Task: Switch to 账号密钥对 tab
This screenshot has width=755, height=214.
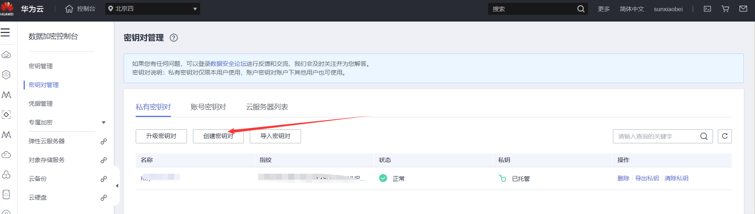Action: (x=208, y=107)
